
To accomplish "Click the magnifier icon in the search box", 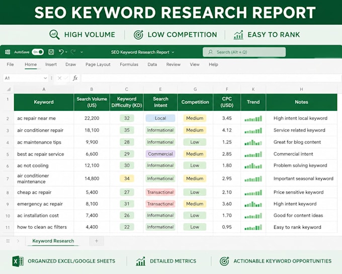I will 210,52.
